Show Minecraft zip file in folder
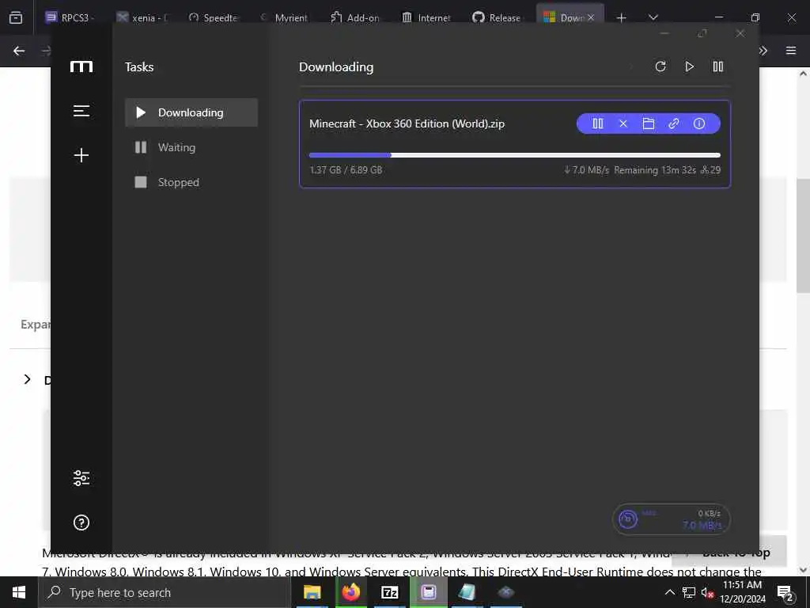Screen dimensions: 810x608 point(649,123)
